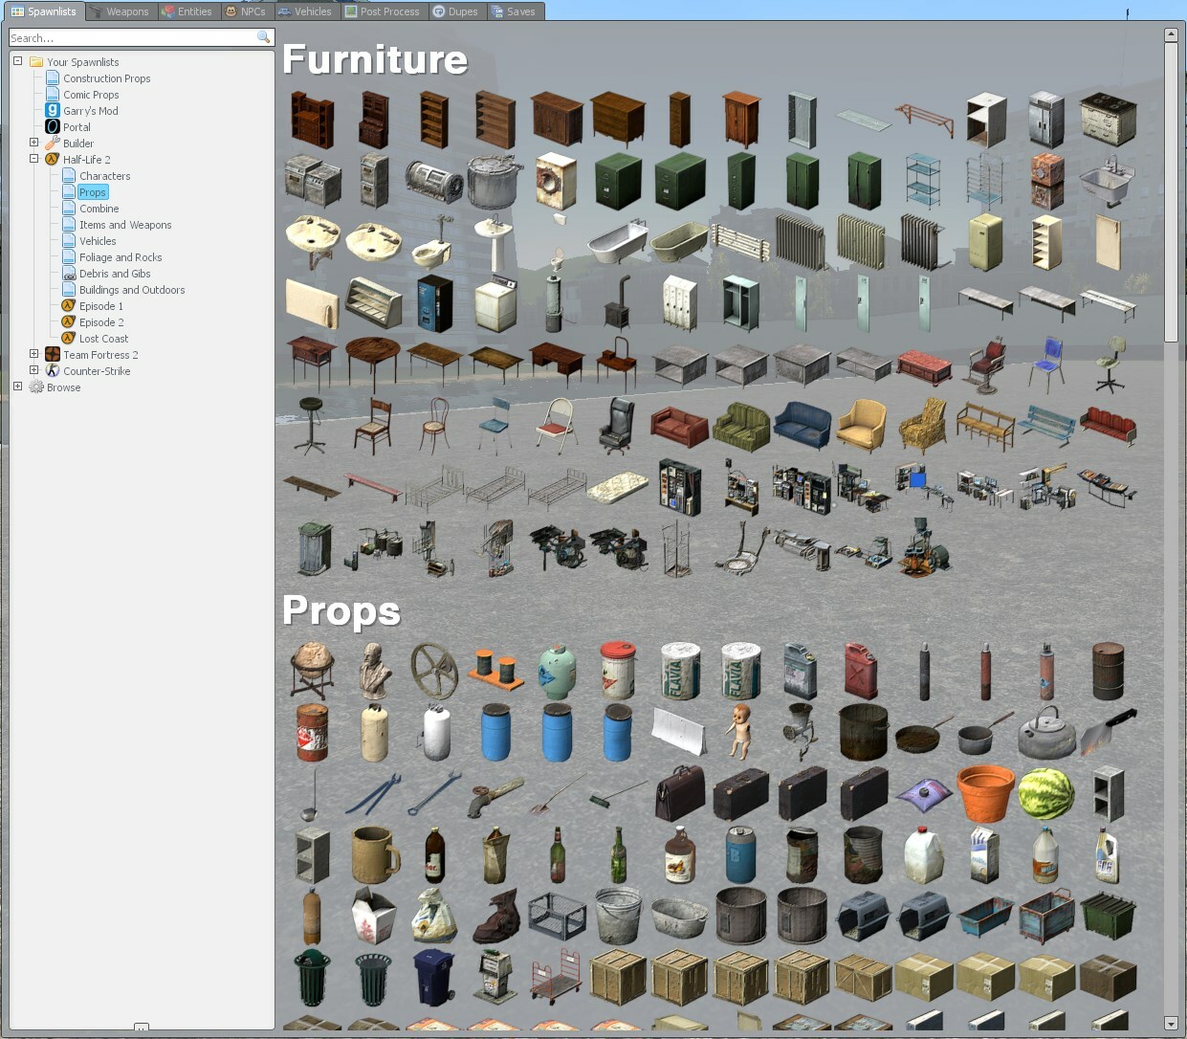Spawn the round wooden table
The image size is (1187, 1039).
pos(373,365)
